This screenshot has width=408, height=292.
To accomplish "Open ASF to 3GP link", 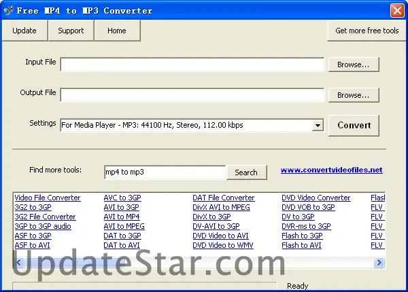I will click(x=33, y=236).
